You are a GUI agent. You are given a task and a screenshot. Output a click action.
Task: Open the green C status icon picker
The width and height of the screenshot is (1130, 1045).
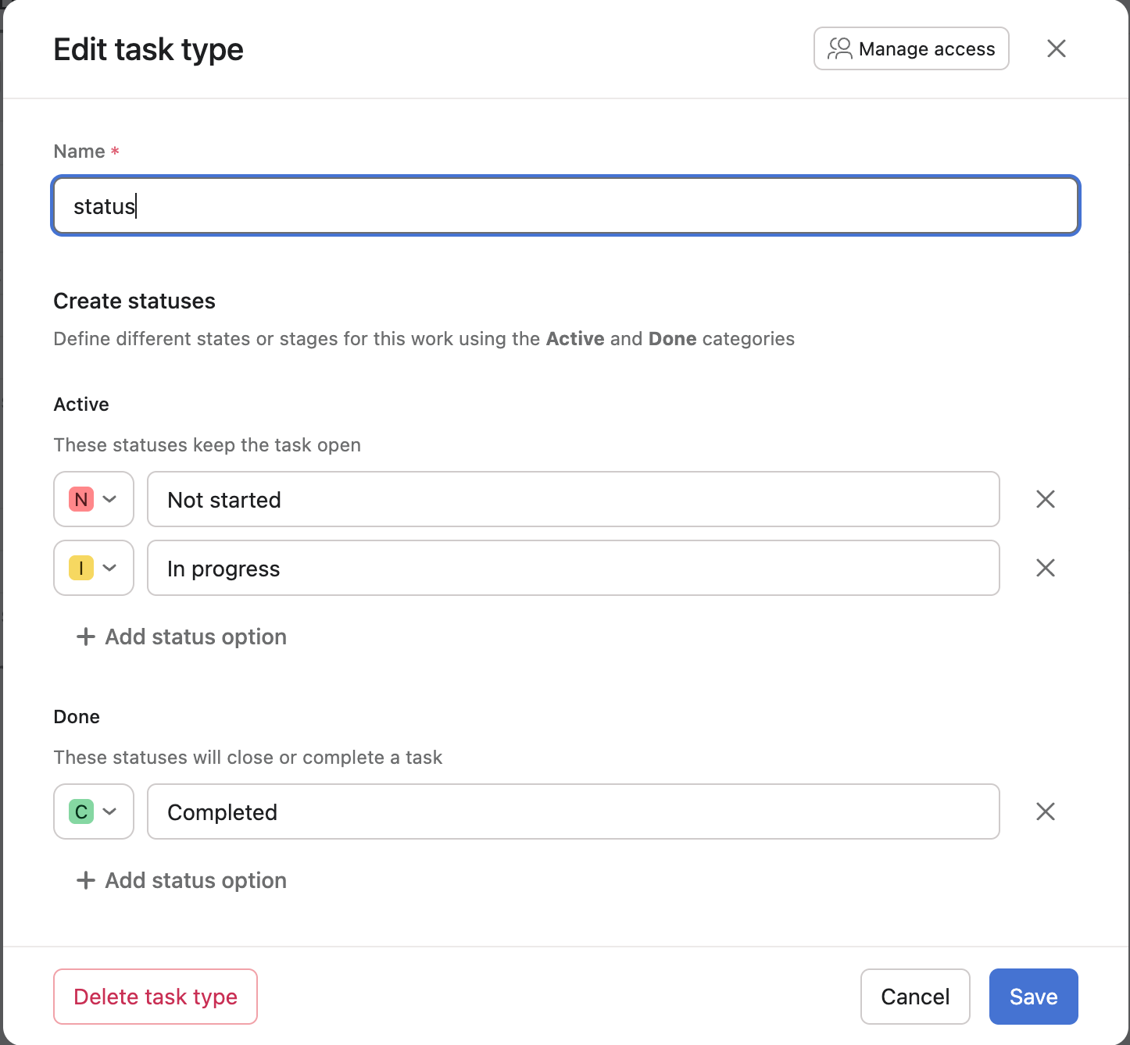(x=81, y=811)
